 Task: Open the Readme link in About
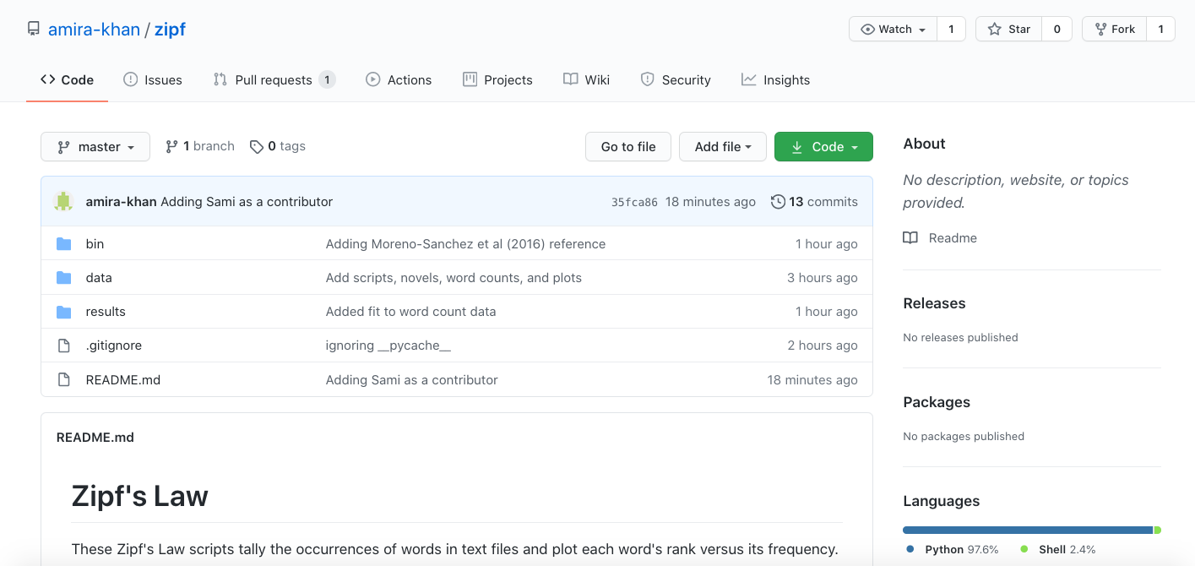tap(940, 237)
